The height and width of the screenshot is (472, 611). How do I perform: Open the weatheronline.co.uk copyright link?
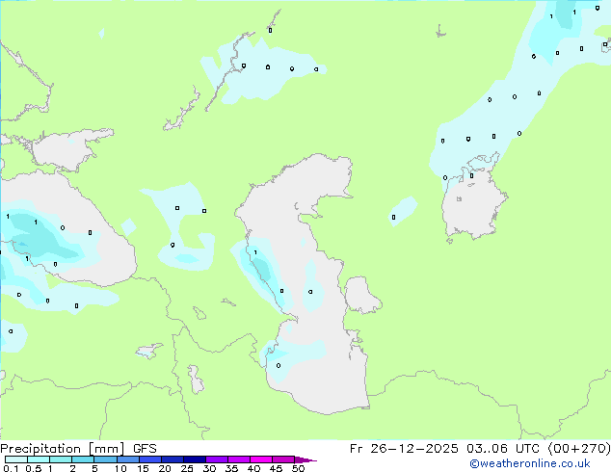pos(529,463)
